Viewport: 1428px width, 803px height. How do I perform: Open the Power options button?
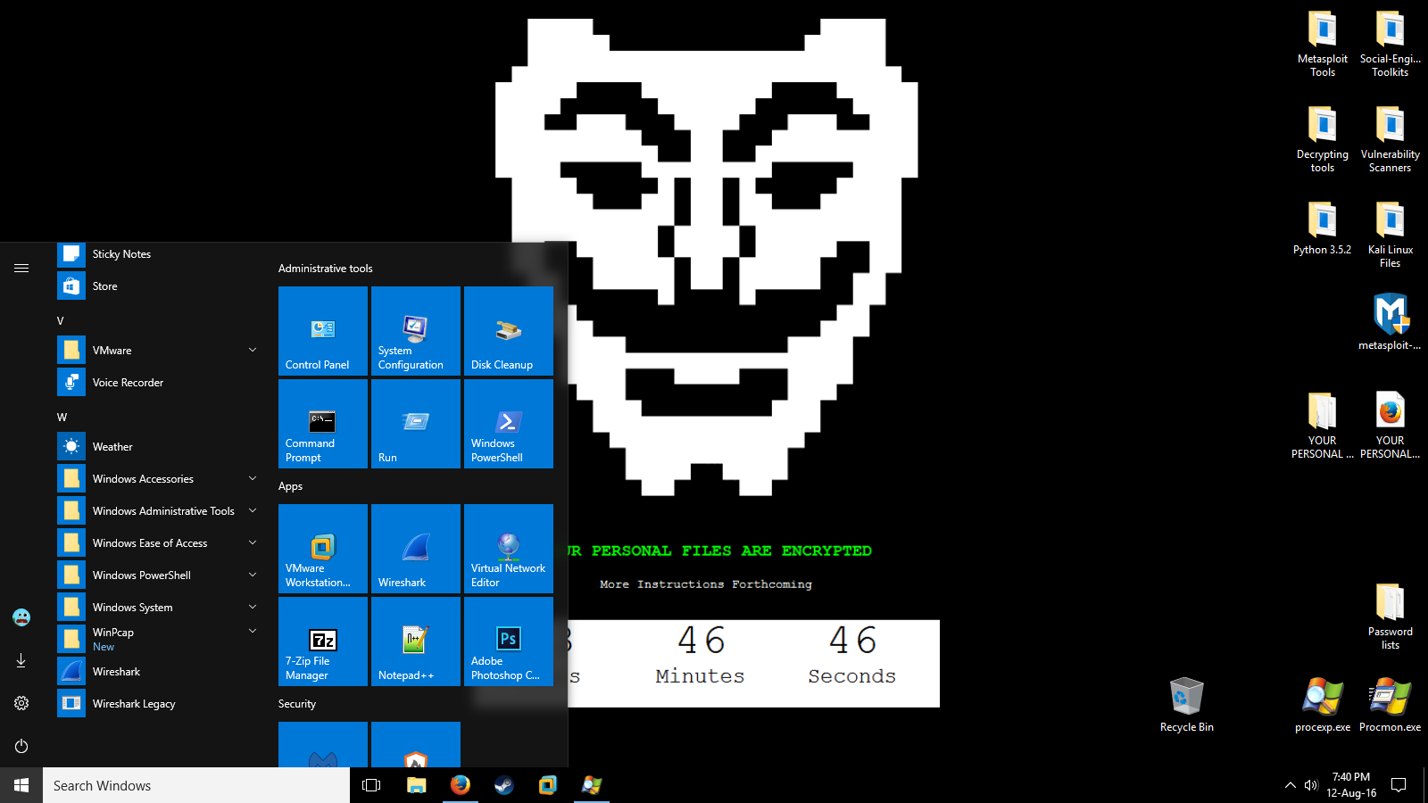point(21,746)
